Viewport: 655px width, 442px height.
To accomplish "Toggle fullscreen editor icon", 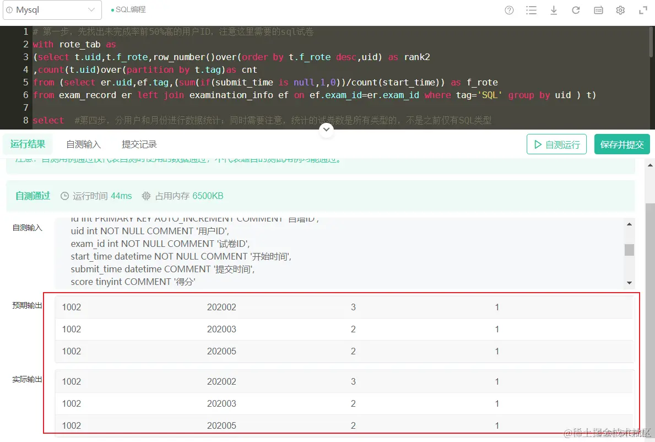I will [643, 10].
